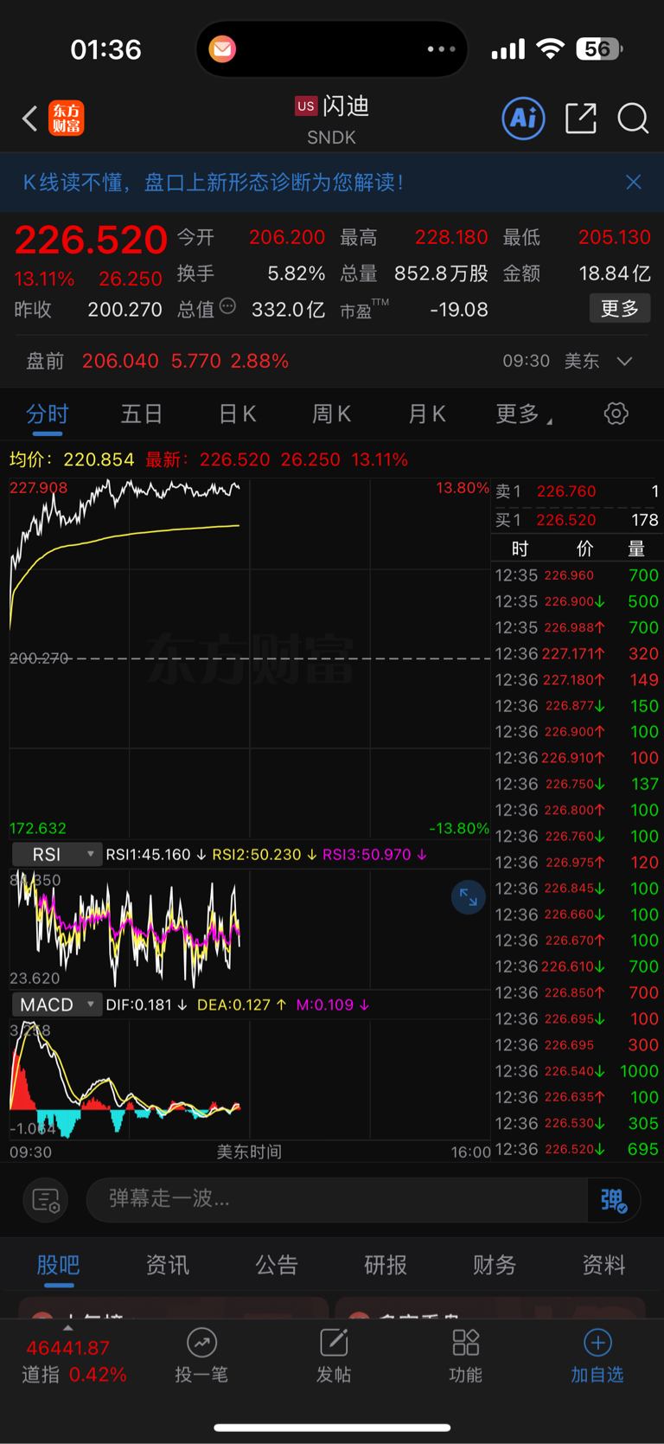The image size is (664, 1444).
Task: Switch to the 月K tab
Action: point(426,414)
